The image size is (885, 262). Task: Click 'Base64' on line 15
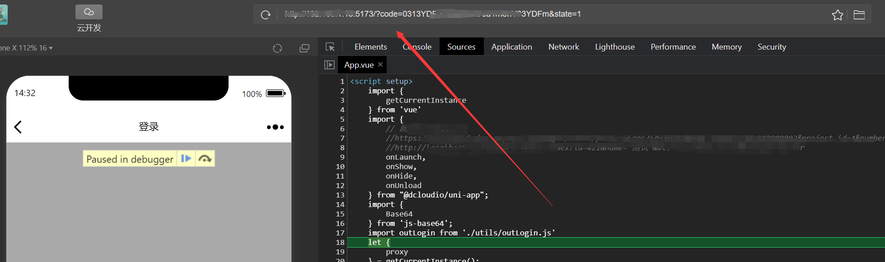point(399,214)
